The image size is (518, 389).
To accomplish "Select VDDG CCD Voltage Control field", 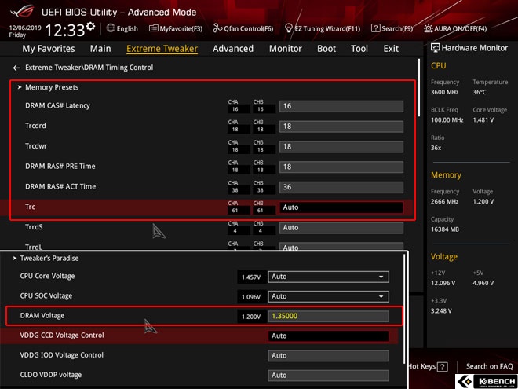I will [328, 336].
